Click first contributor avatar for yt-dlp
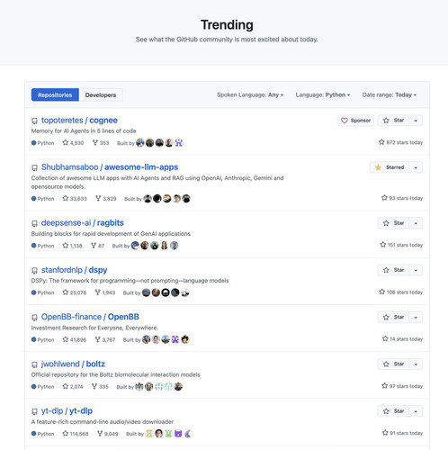This screenshot has width=448, height=450. point(149,434)
